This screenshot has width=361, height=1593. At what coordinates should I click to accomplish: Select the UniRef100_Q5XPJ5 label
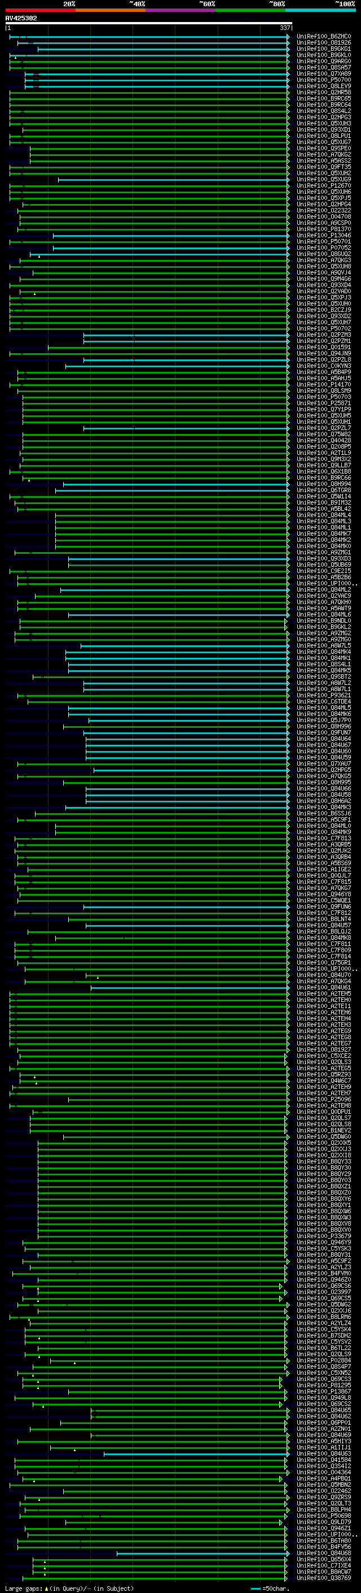coord(323,198)
